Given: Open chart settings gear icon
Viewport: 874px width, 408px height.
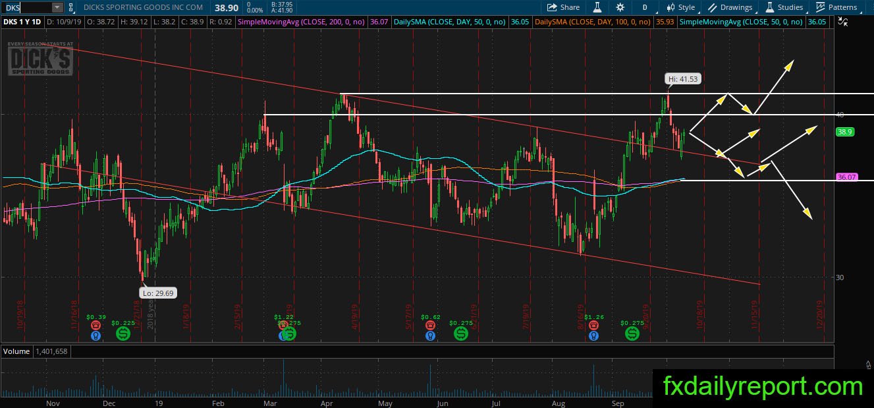Looking at the screenshot, I should [x=620, y=7].
